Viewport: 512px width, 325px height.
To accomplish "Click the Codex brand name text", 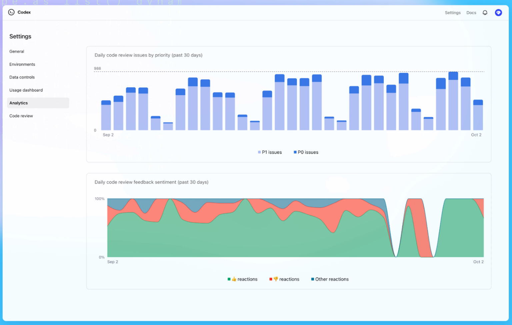I will [24, 12].
